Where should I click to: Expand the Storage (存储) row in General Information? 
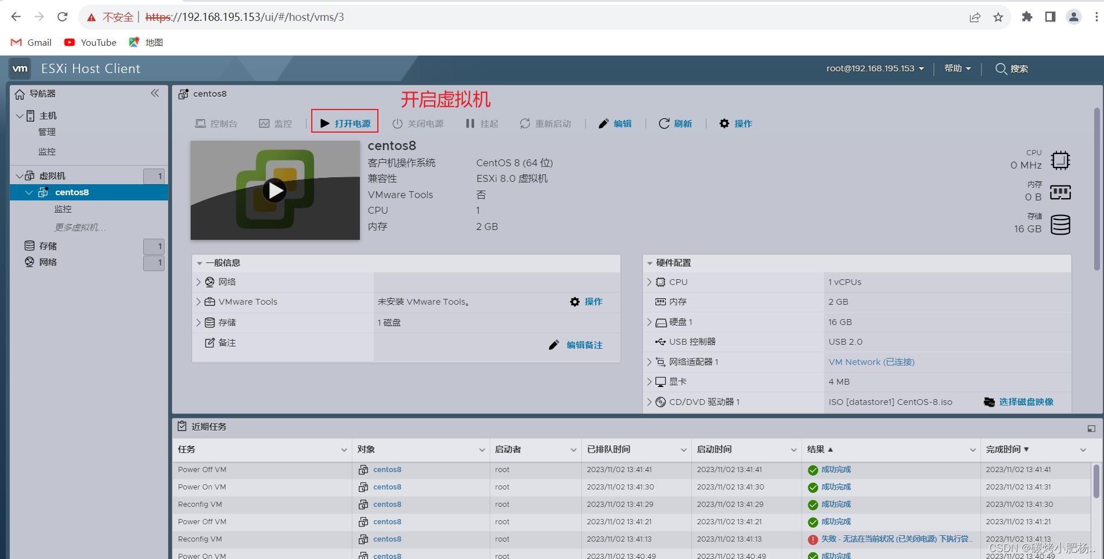coord(198,323)
